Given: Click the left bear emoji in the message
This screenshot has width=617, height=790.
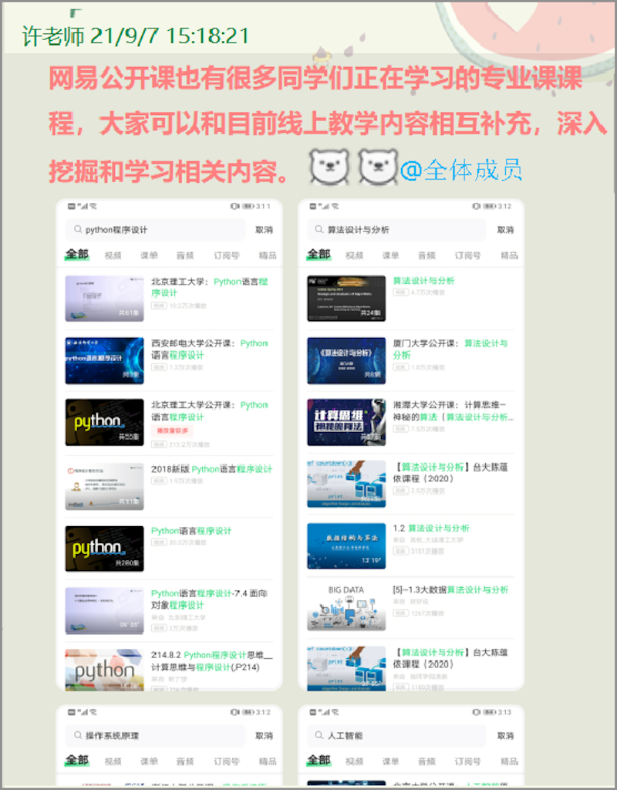Looking at the screenshot, I should pos(329,167).
